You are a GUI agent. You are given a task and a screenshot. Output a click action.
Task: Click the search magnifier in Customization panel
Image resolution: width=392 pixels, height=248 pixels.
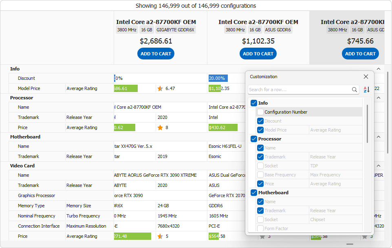[355, 90]
